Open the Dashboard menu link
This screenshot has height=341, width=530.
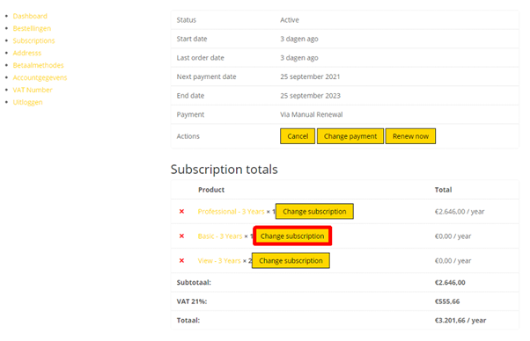pos(30,16)
